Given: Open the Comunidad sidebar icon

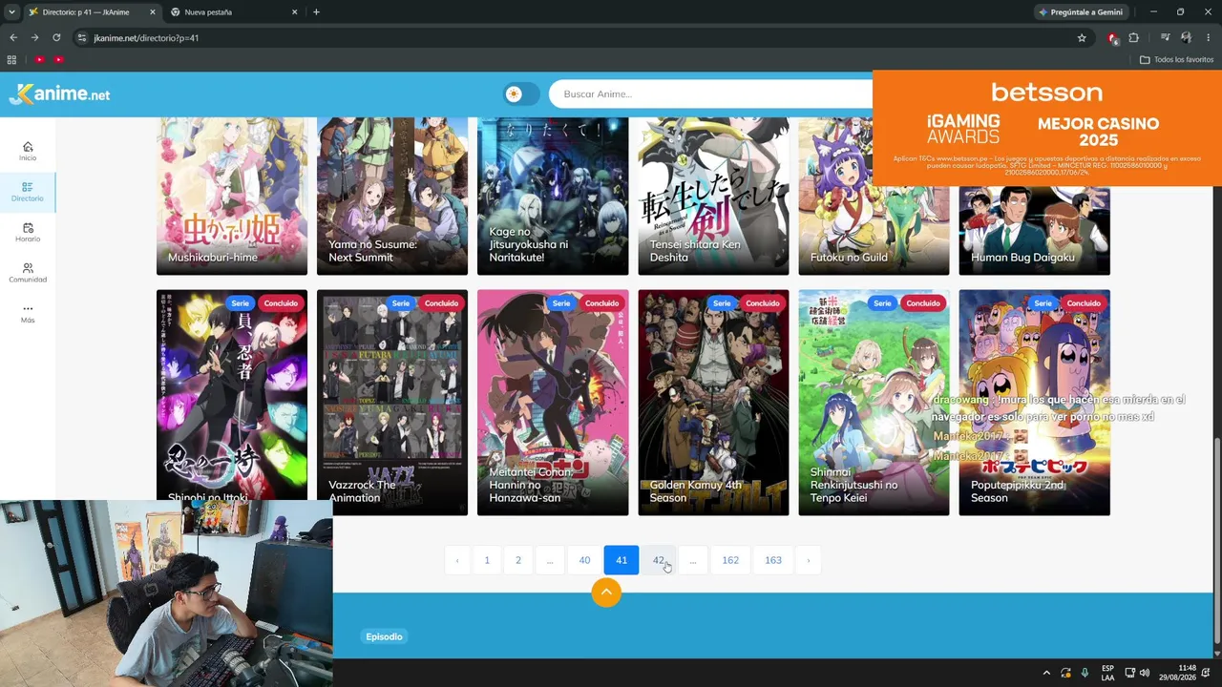Looking at the screenshot, I should [28, 273].
